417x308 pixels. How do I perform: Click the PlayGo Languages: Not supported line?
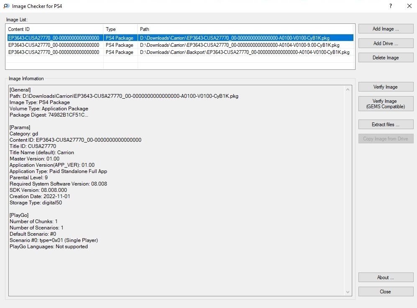tap(49, 247)
